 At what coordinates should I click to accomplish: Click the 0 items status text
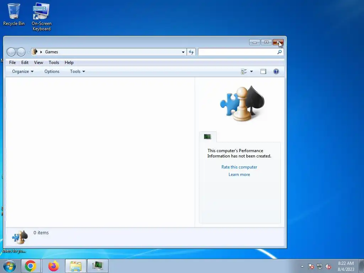41,232
